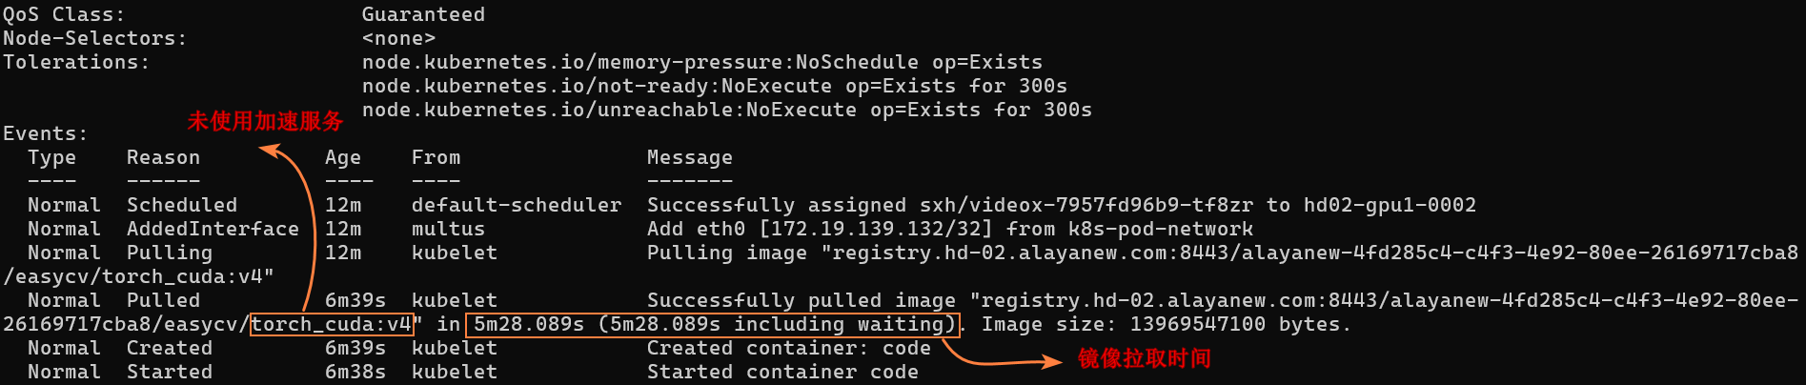
Task: Click the Events: section heading
Action: pos(46,133)
